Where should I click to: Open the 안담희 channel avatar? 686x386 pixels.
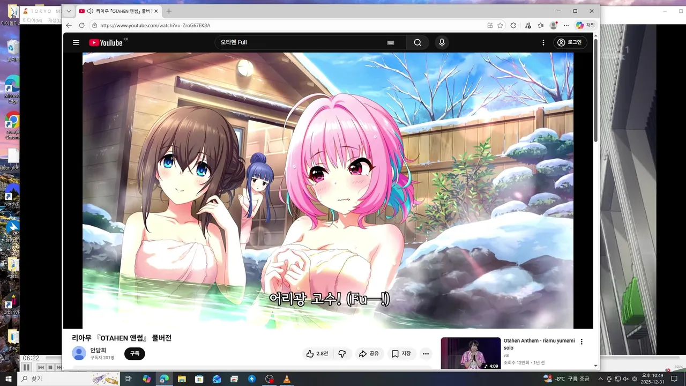79,353
